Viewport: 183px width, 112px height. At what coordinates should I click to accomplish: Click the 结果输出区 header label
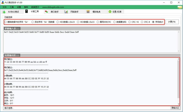coord(12,55)
